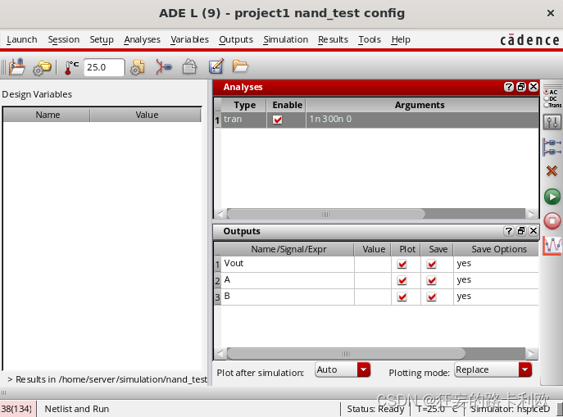The image size is (563, 417).
Task: Click the plot outputs waveform icon
Action: tap(552, 246)
